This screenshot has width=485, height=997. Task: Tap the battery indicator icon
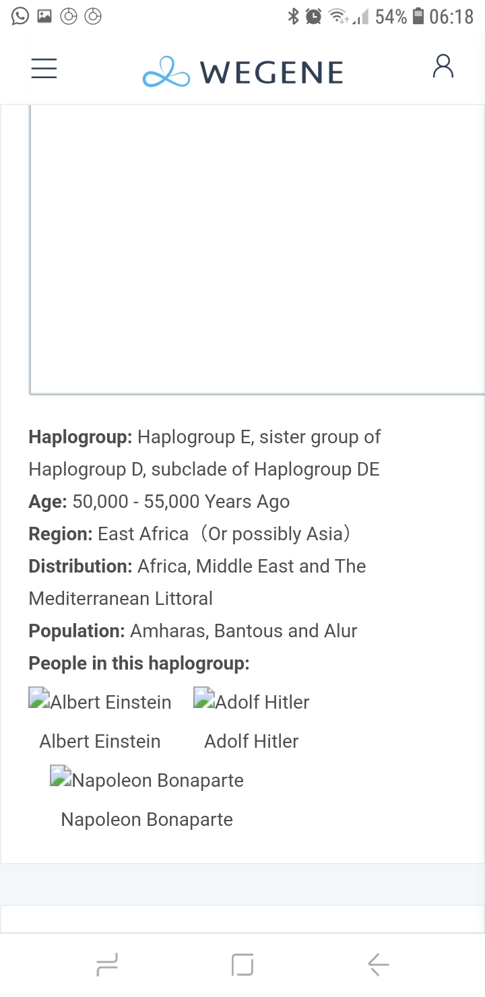click(418, 16)
